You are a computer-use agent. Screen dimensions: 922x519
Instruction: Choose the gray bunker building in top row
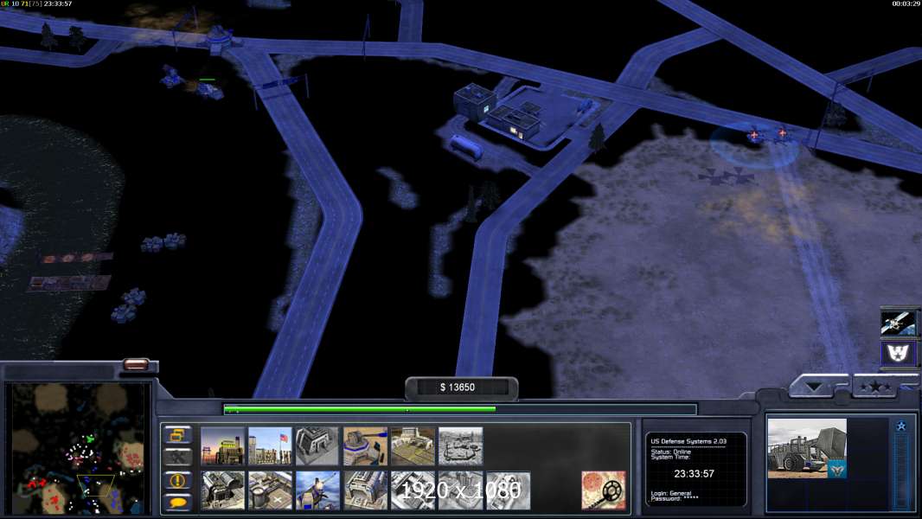point(317,446)
